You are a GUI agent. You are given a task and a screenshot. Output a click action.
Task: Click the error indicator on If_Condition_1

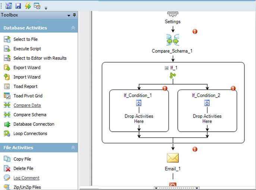click(x=165, y=88)
